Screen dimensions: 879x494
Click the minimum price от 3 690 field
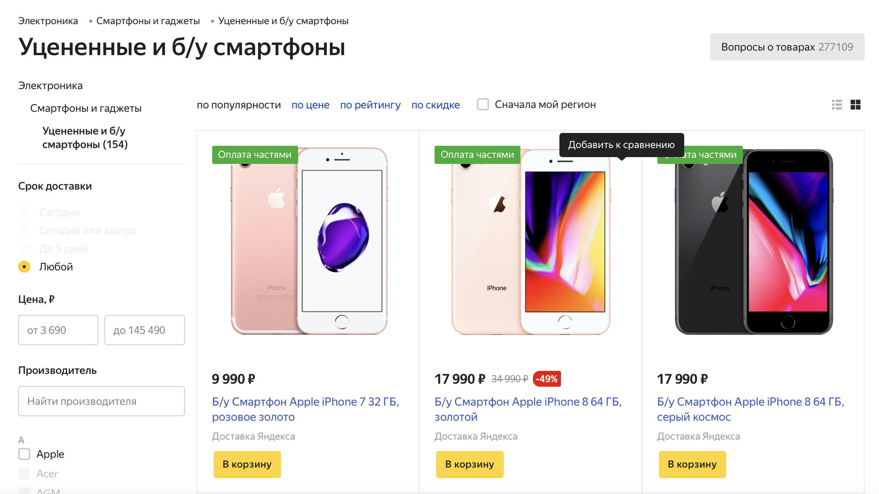(x=58, y=330)
